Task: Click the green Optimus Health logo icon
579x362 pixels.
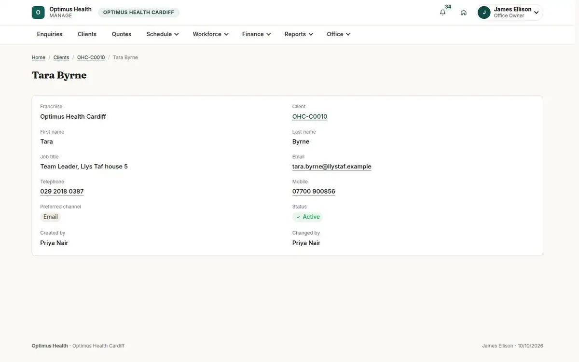Action: click(x=38, y=13)
